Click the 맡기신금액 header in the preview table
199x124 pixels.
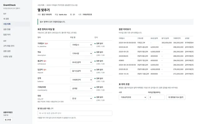tap(165, 38)
